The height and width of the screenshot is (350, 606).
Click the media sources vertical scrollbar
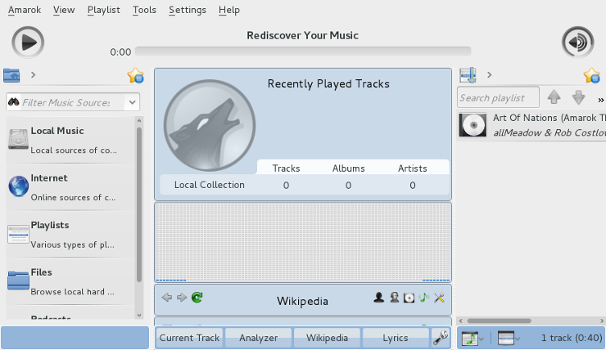139,204
